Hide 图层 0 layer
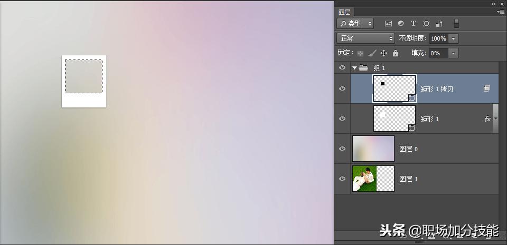Screen dimensions: 507x245 pos(342,149)
